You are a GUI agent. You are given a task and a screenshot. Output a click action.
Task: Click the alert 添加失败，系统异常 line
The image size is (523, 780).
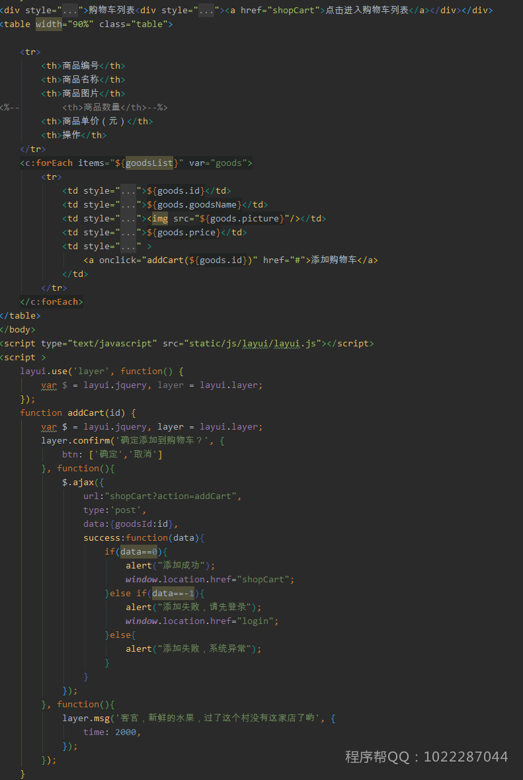tap(194, 648)
